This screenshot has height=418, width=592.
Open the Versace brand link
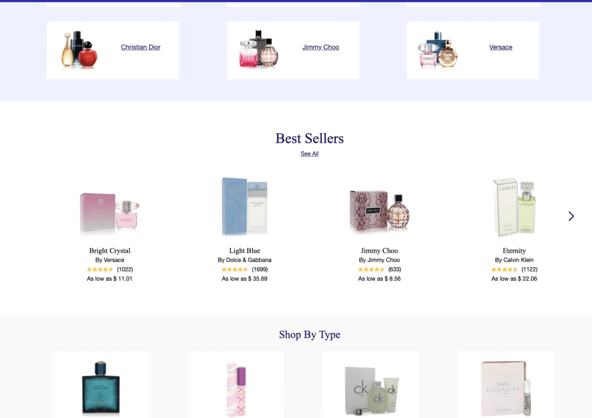click(501, 47)
